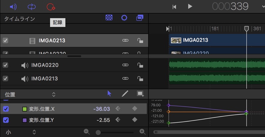Click the timeline checkerboard grid icon
The height and width of the screenshot is (137, 265).
coord(109,18)
